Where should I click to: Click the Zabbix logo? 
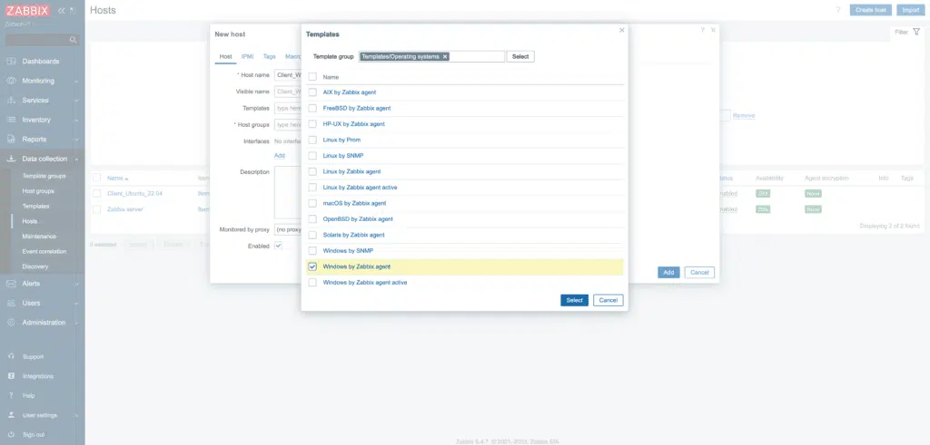(x=28, y=10)
